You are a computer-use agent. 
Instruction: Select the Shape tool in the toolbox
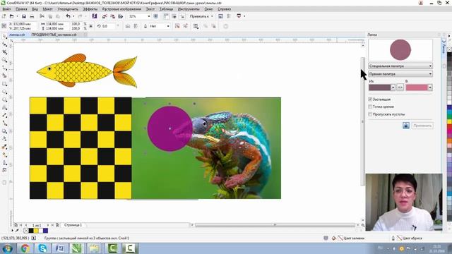[4, 44]
